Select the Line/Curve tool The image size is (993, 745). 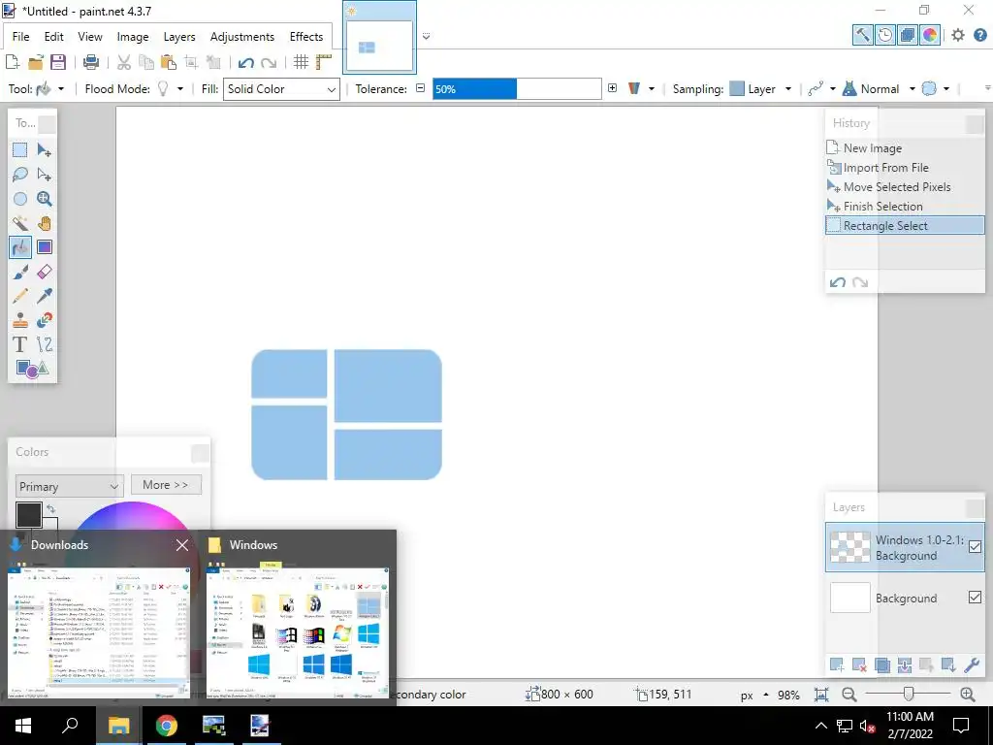[44, 344]
